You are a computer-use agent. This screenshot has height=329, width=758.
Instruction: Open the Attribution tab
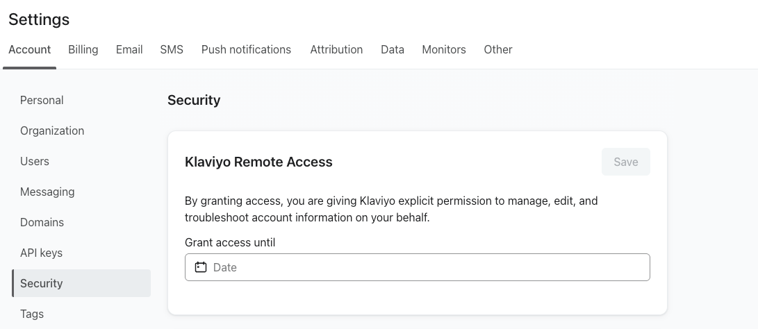[x=336, y=50]
